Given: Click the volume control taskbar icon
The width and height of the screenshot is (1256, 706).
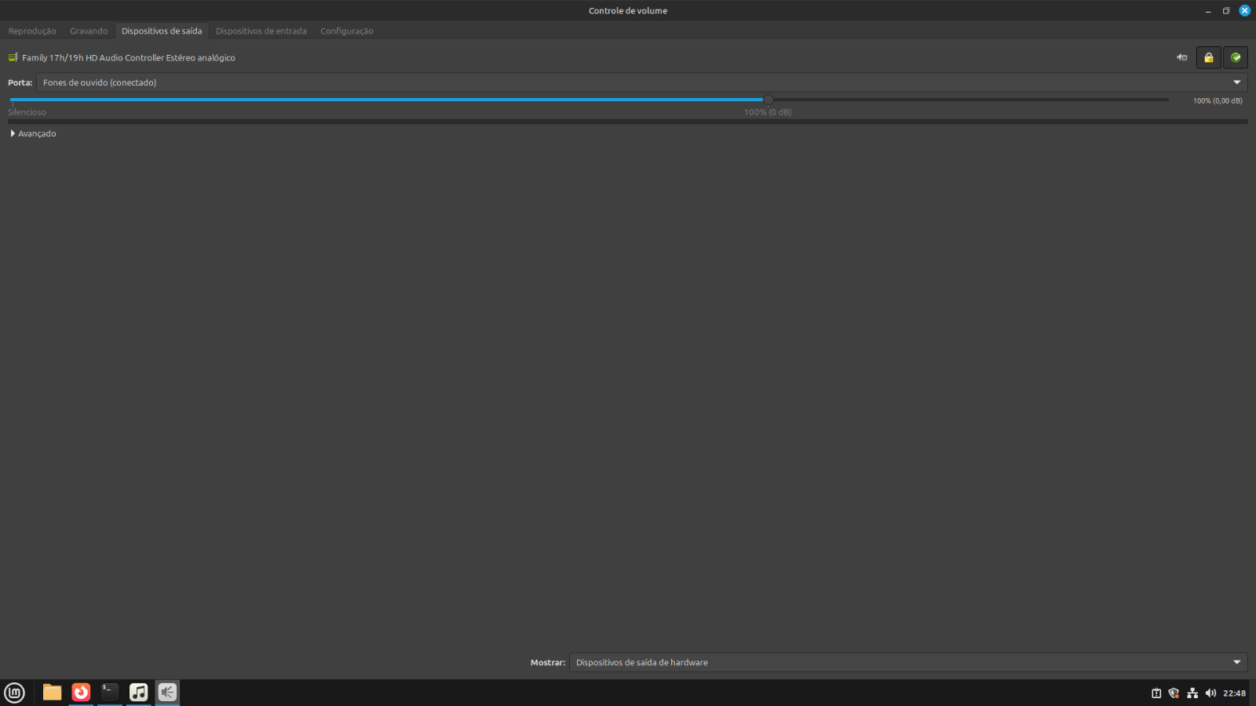Looking at the screenshot, I should click(167, 692).
